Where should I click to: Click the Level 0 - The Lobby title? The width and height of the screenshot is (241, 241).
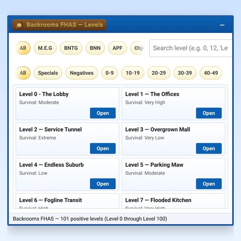click(x=44, y=94)
